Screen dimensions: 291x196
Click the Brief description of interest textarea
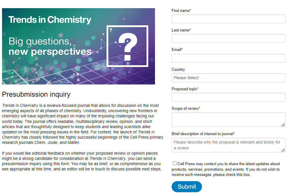228,145
